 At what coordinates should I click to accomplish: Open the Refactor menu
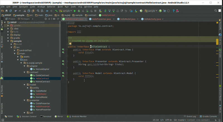click(51, 6)
